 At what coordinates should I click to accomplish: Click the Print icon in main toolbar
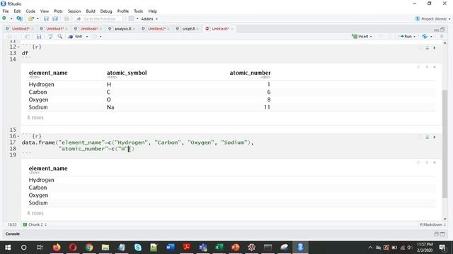coord(67,19)
